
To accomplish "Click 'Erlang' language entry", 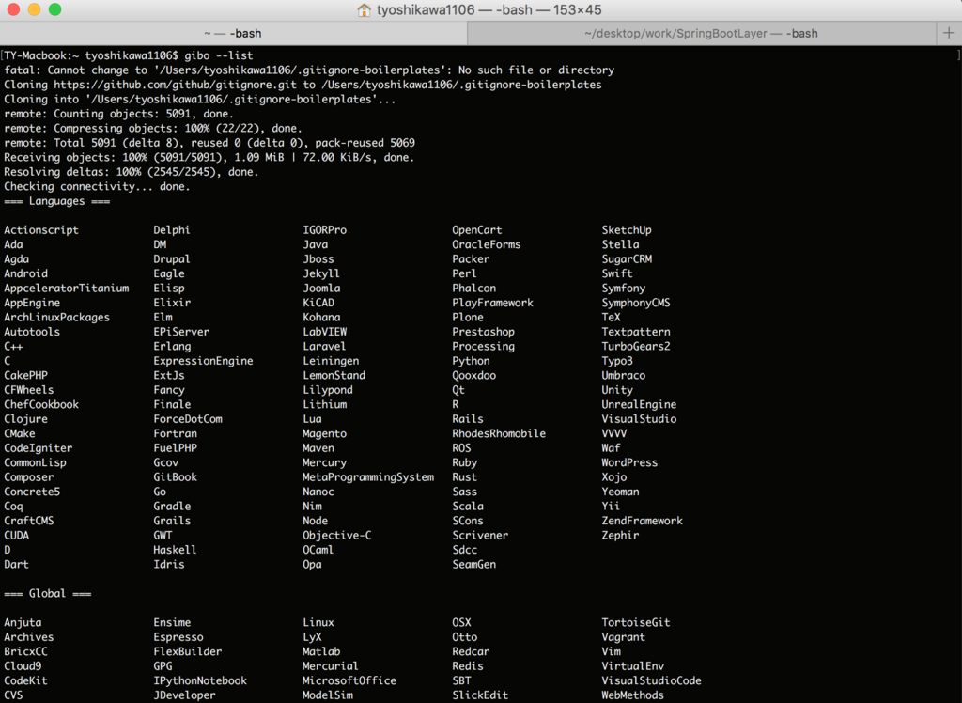I will pyautogui.click(x=172, y=346).
